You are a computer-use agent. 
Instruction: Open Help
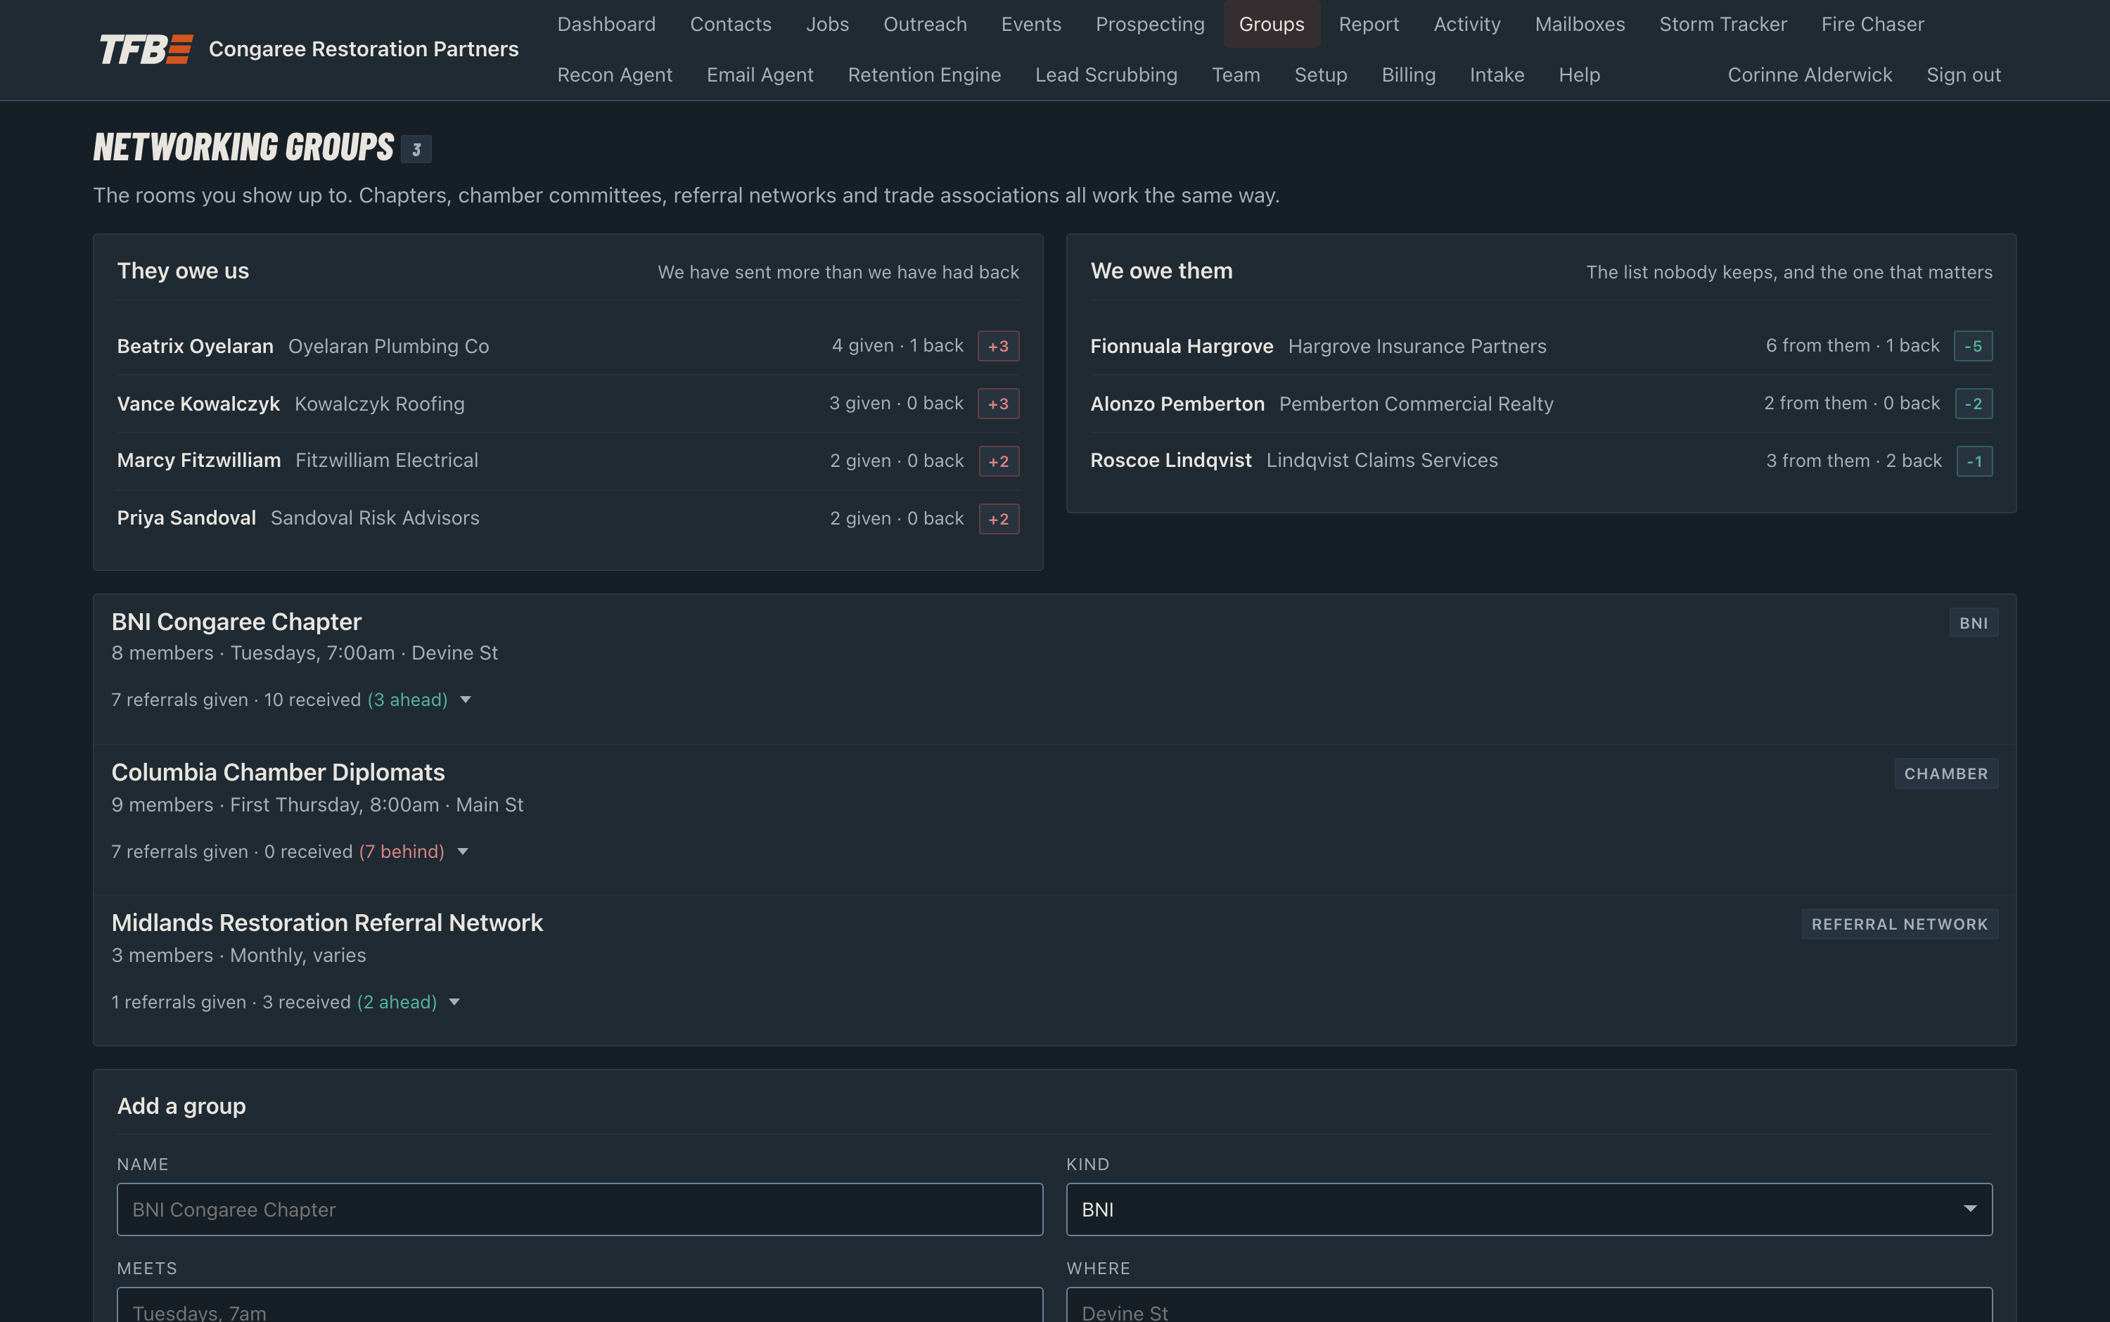(1578, 75)
